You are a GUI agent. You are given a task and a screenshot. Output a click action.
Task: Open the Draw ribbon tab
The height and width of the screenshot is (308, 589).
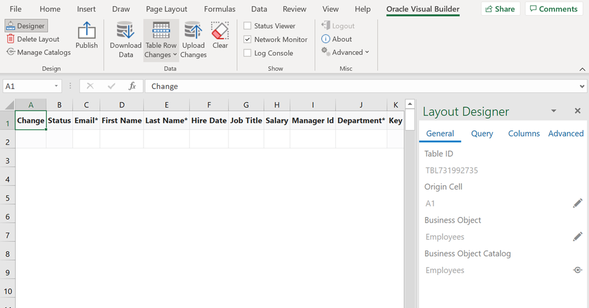(121, 9)
